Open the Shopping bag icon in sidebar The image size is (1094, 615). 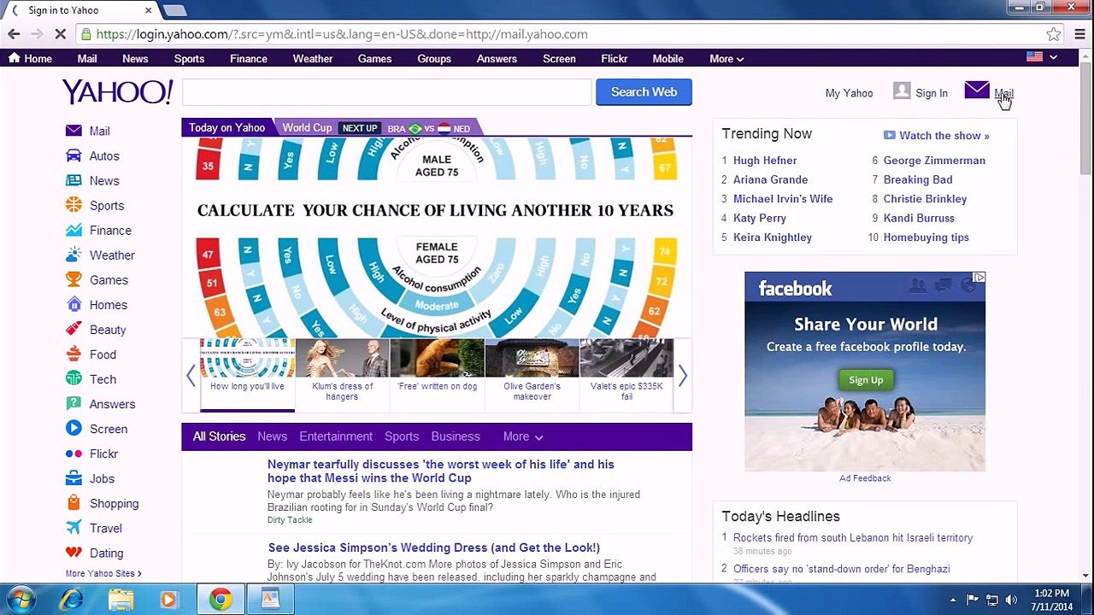(74, 503)
